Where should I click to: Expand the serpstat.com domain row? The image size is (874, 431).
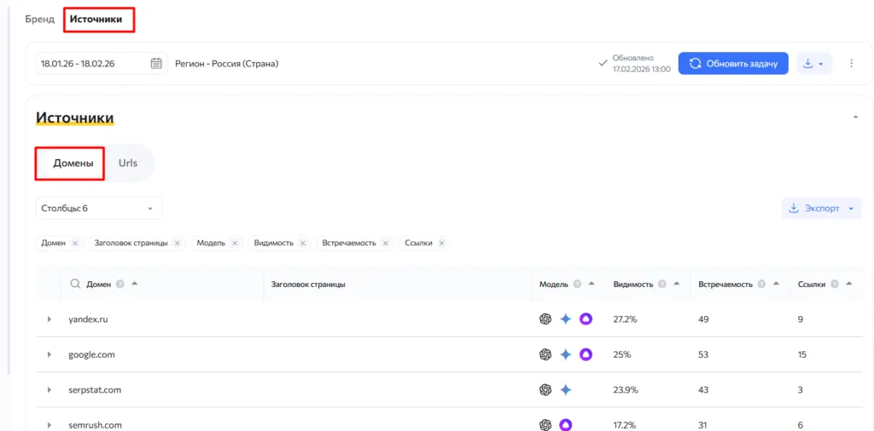click(x=49, y=390)
